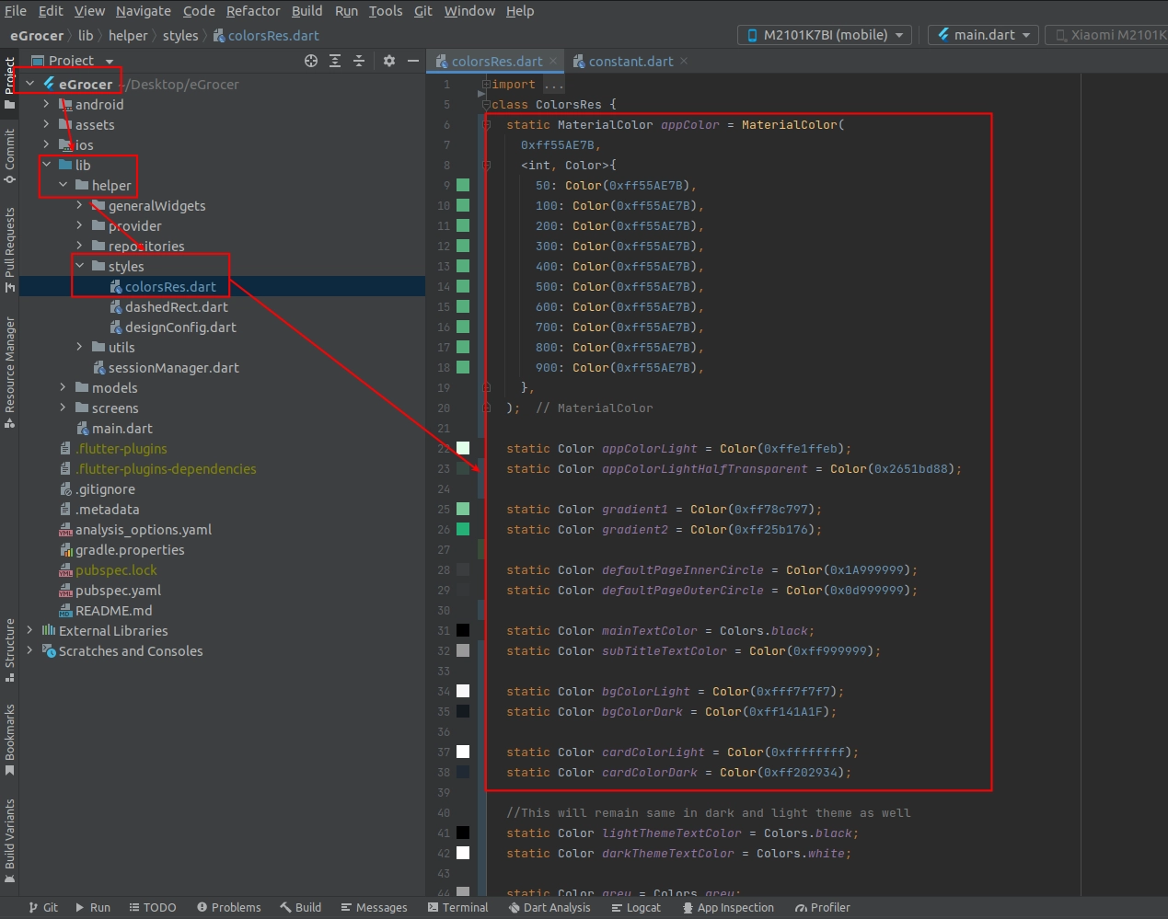Click the styles breadcrumb
This screenshot has height=919, width=1168.
180,35
